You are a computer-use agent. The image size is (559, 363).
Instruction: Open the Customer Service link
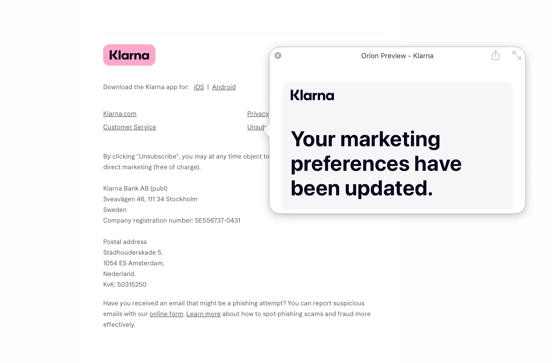[130, 127]
